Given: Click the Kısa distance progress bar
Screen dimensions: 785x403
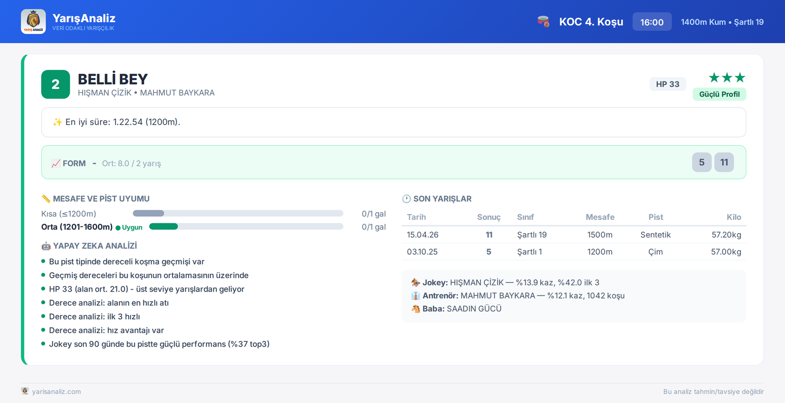Looking at the screenshot, I should pos(238,214).
